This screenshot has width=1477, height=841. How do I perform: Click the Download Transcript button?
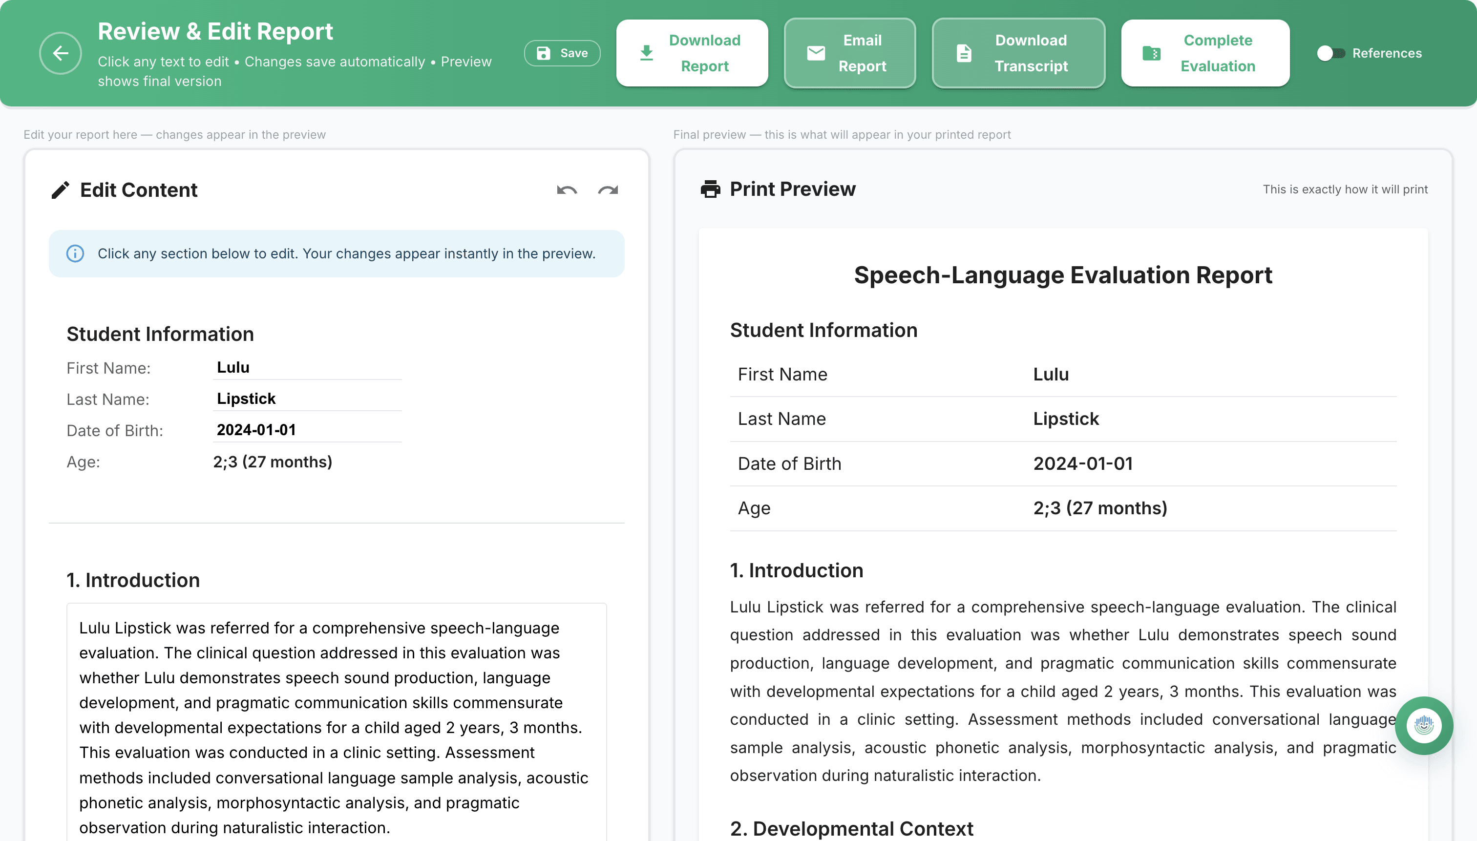pyautogui.click(x=1018, y=53)
